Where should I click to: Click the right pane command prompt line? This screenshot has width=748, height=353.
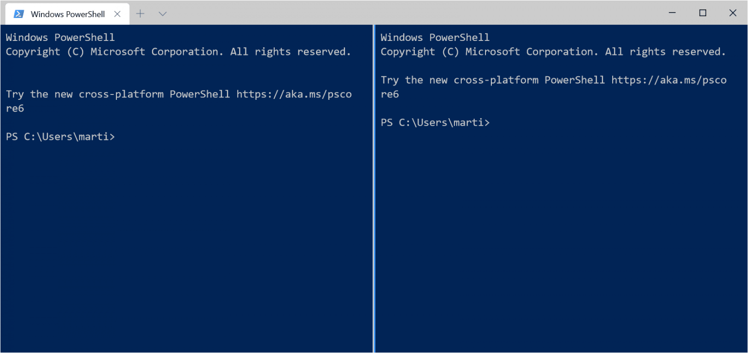tap(435, 123)
